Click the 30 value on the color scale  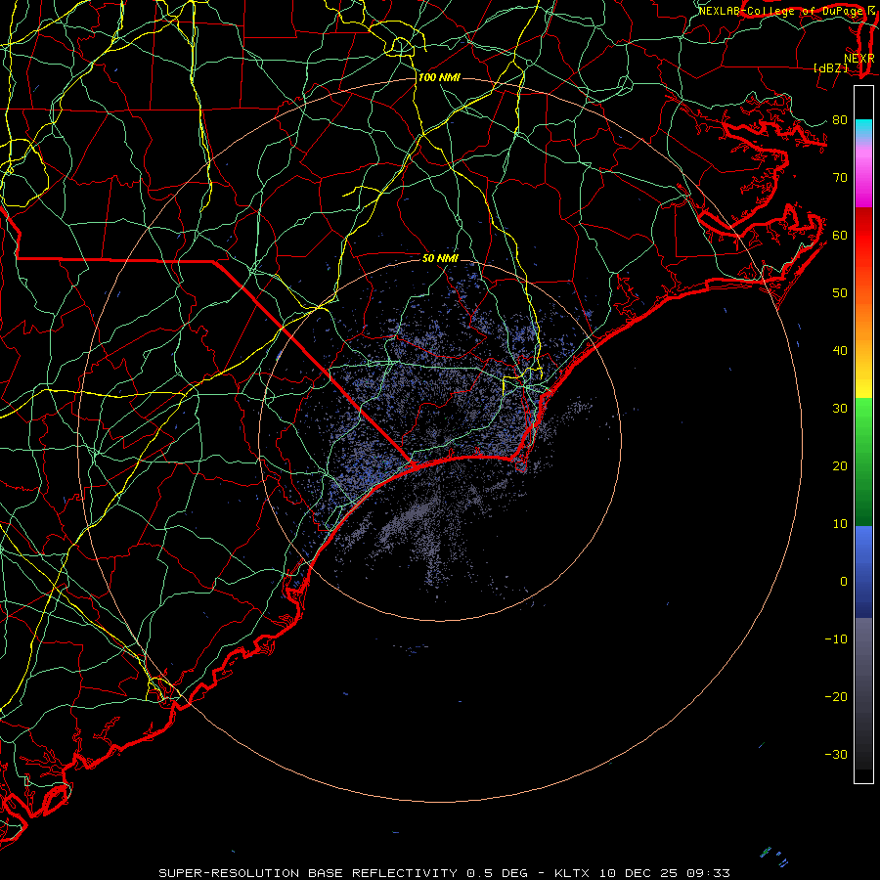click(x=840, y=409)
